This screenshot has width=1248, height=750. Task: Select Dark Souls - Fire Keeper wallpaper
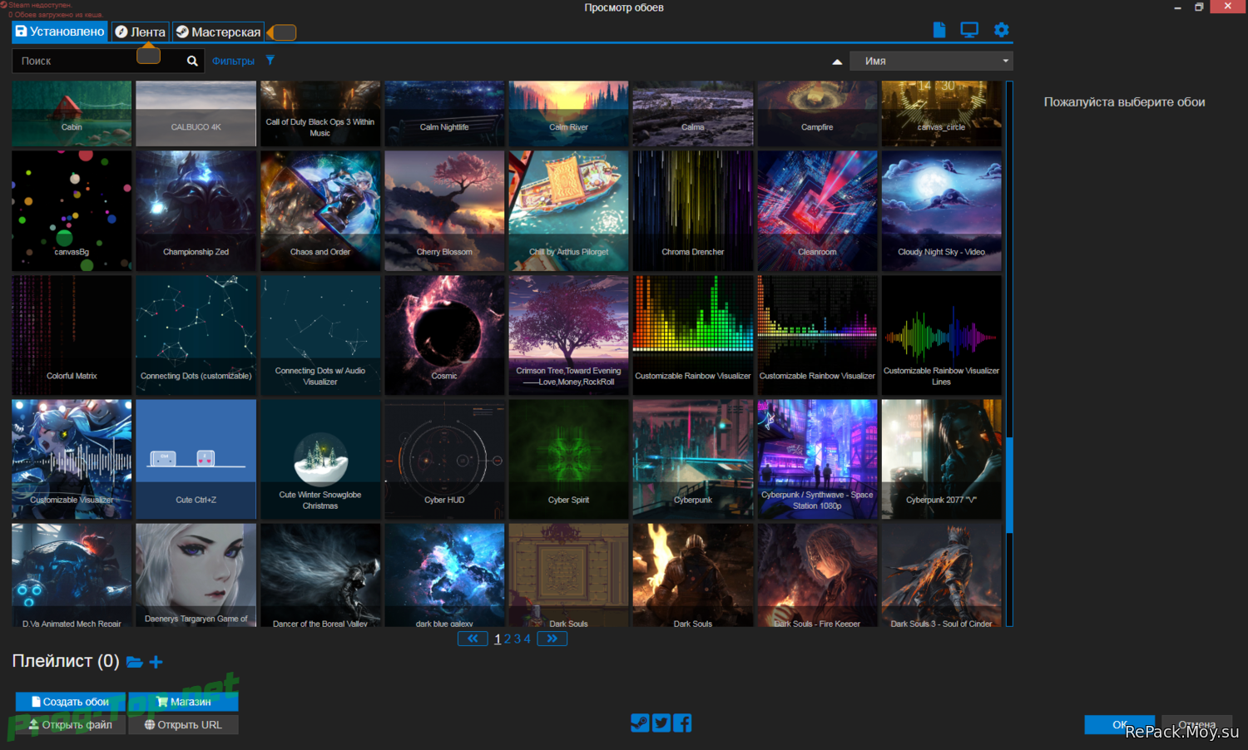click(x=817, y=575)
